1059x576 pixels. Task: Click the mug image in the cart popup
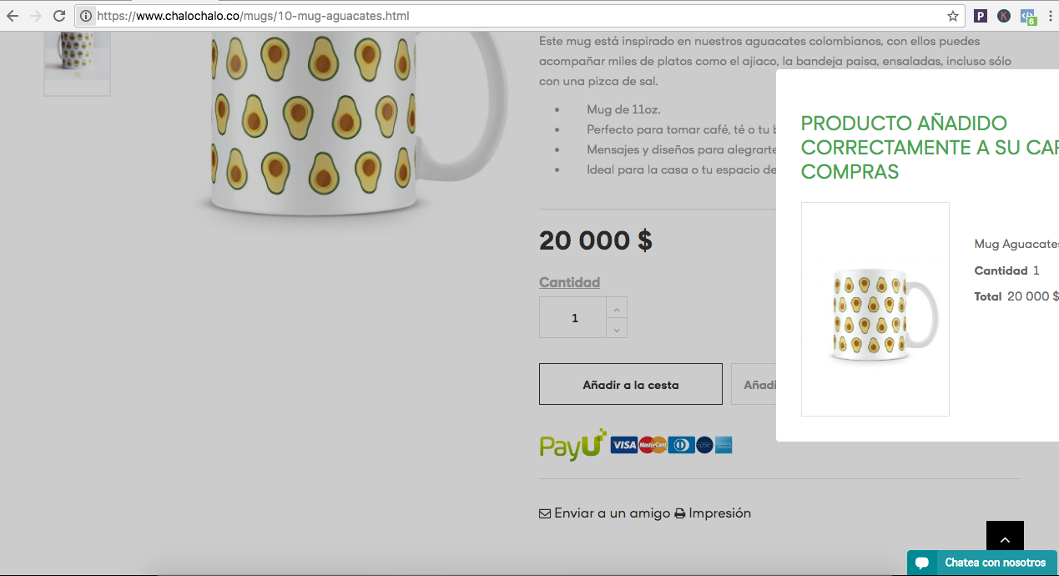click(x=875, y=309)
